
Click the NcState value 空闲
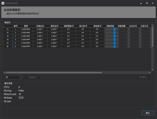coord(21,98)
